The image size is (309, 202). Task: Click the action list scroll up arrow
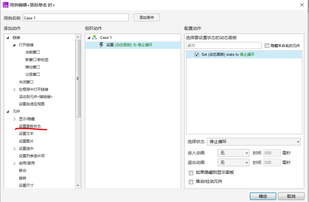pyautogui.click(x=78, y=37)
